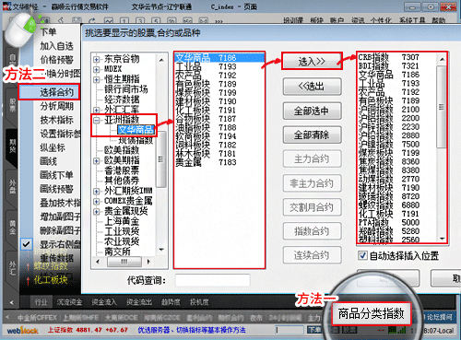Expand the 东京谷物 tree node
This screenshot has height=340, width=461.
pos(97,59)
